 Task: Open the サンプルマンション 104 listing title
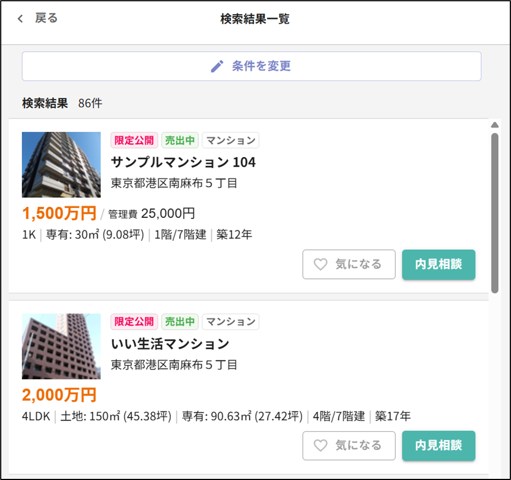[183, 162]
